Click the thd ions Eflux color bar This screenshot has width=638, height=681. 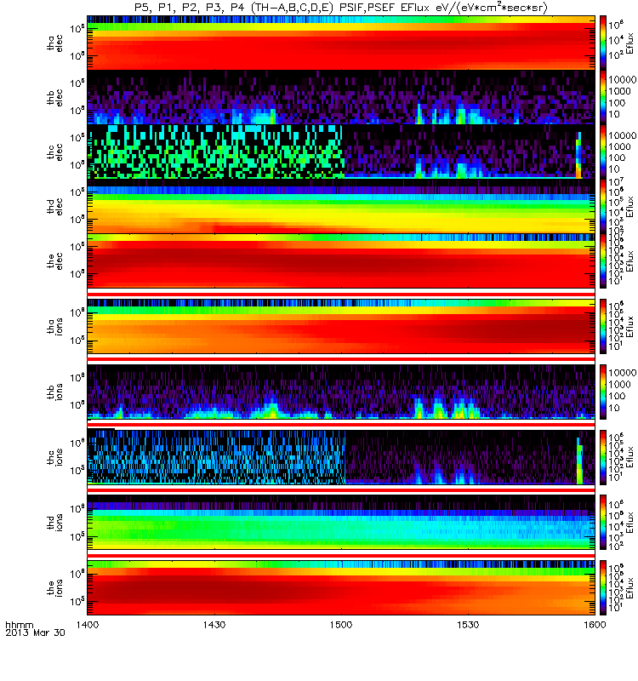pyautogui.click(x=603, y=522)
